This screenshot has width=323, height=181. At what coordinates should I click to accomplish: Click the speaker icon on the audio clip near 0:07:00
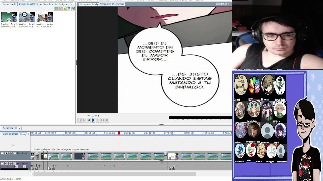(173, 168)
